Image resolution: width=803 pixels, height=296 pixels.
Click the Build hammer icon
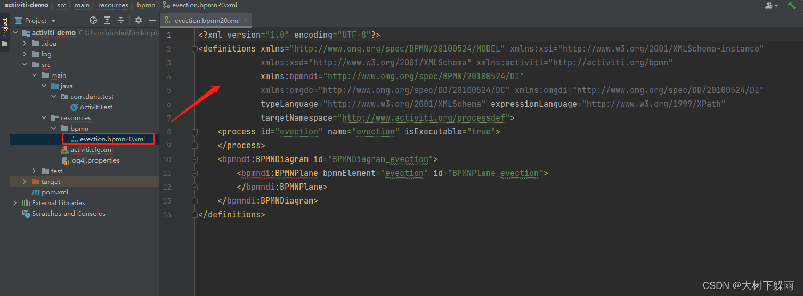point(791,5)
